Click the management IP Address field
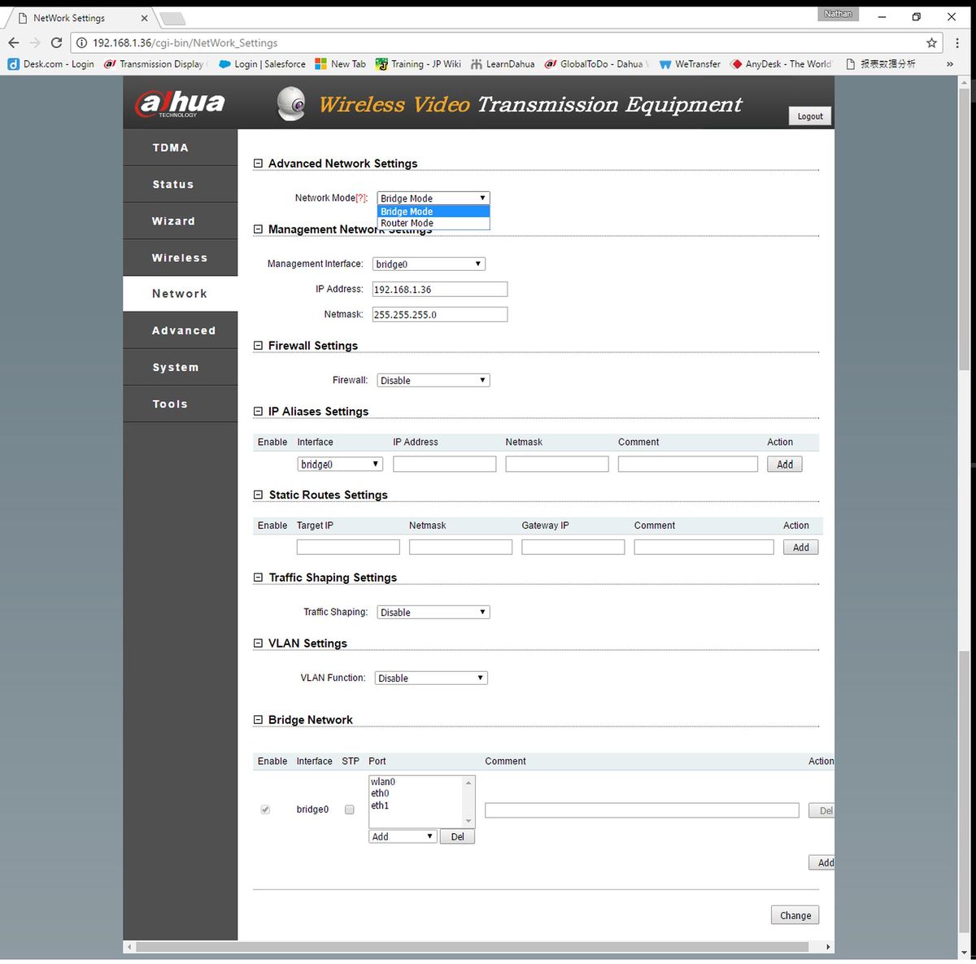 pos(440,290)
